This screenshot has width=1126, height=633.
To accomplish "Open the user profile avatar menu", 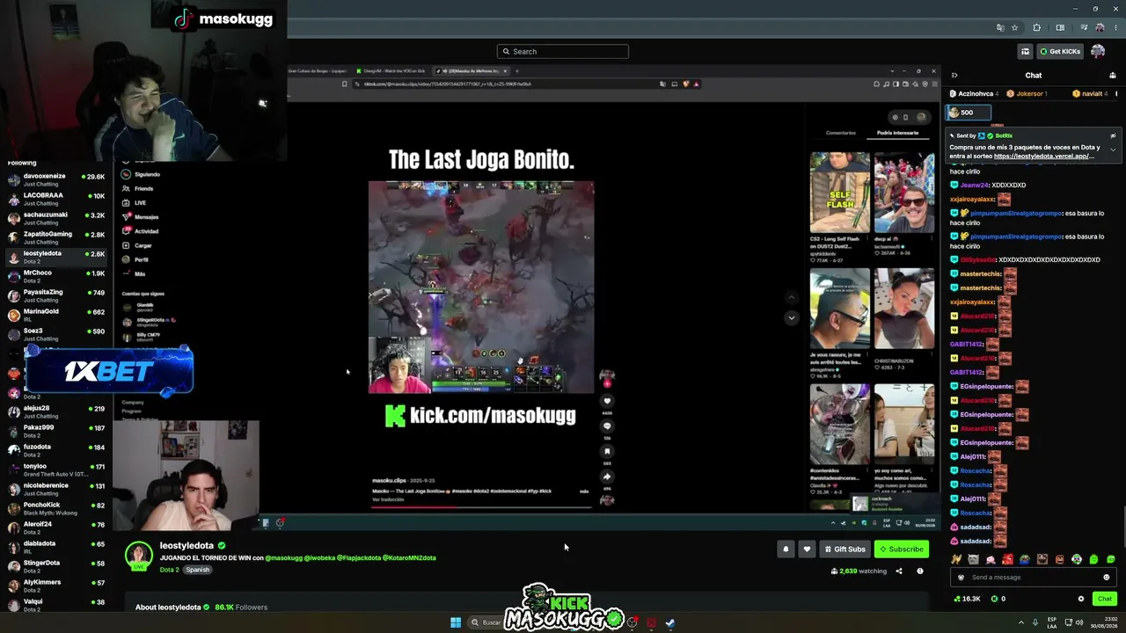I will click(1098, 51).
